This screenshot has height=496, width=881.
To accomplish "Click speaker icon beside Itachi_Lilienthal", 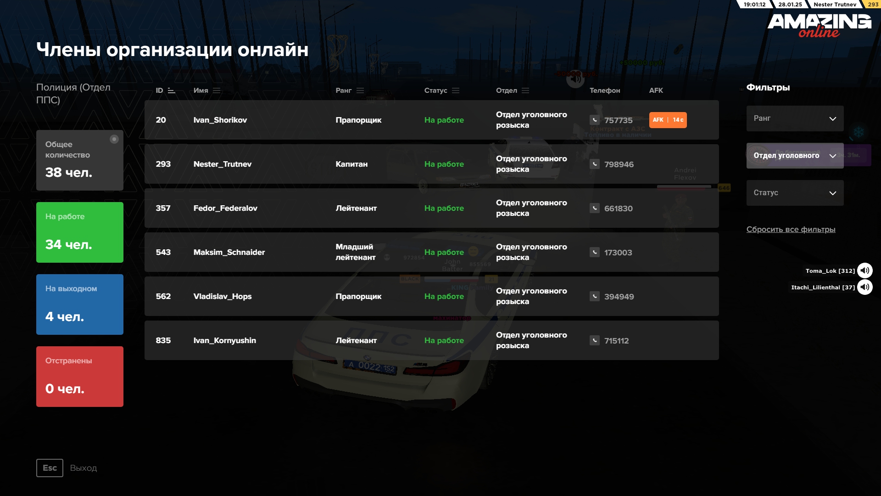I will coord(864,287).
